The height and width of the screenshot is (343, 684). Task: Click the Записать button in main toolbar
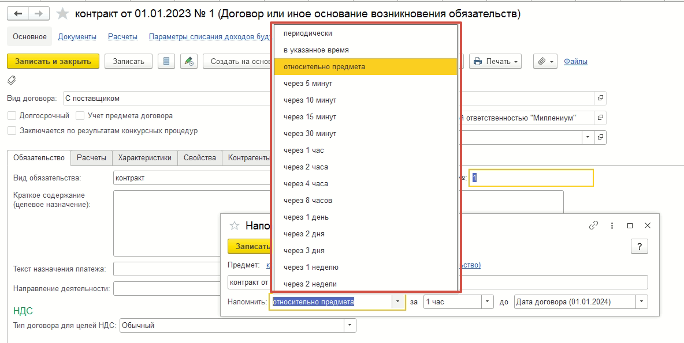[x=128, y=61]
